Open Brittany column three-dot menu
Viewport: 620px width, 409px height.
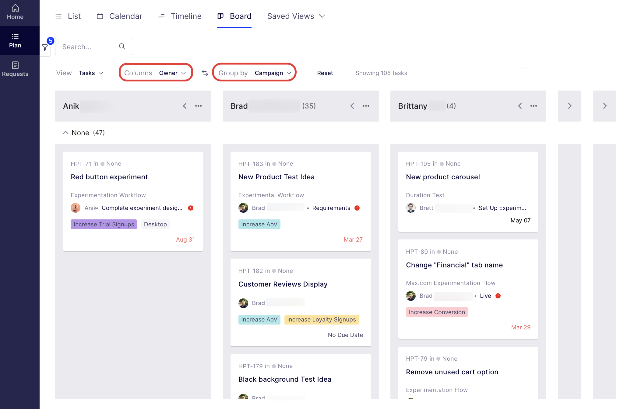click(534, 106)
